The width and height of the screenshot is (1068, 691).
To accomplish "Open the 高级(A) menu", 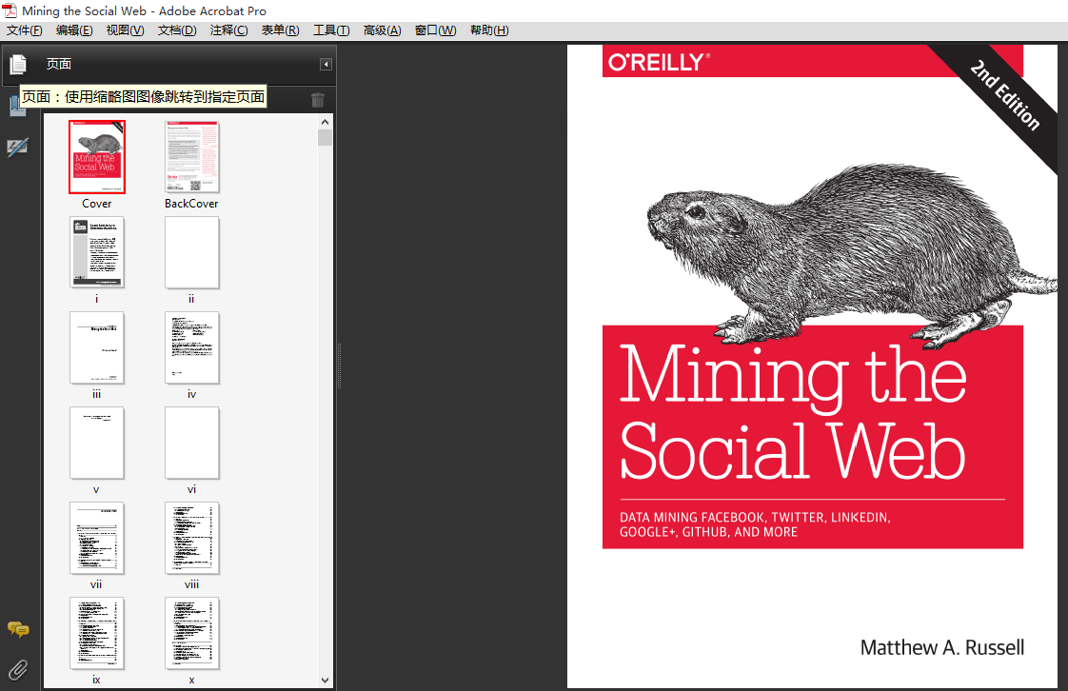I will pyautogui.click(x=382, y=30).
